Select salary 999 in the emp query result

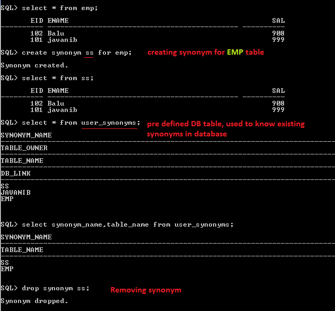tap(278, 40)
